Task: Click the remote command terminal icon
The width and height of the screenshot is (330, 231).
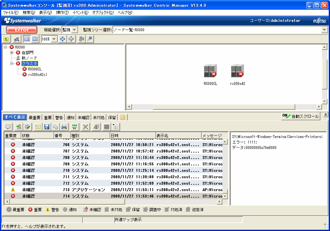Action: point(107,127)
